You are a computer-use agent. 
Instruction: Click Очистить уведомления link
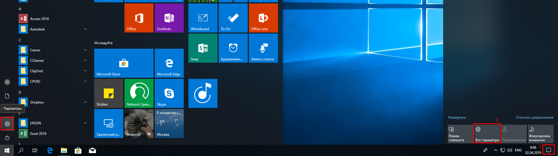pyautogui.click(x=534, y=117)
